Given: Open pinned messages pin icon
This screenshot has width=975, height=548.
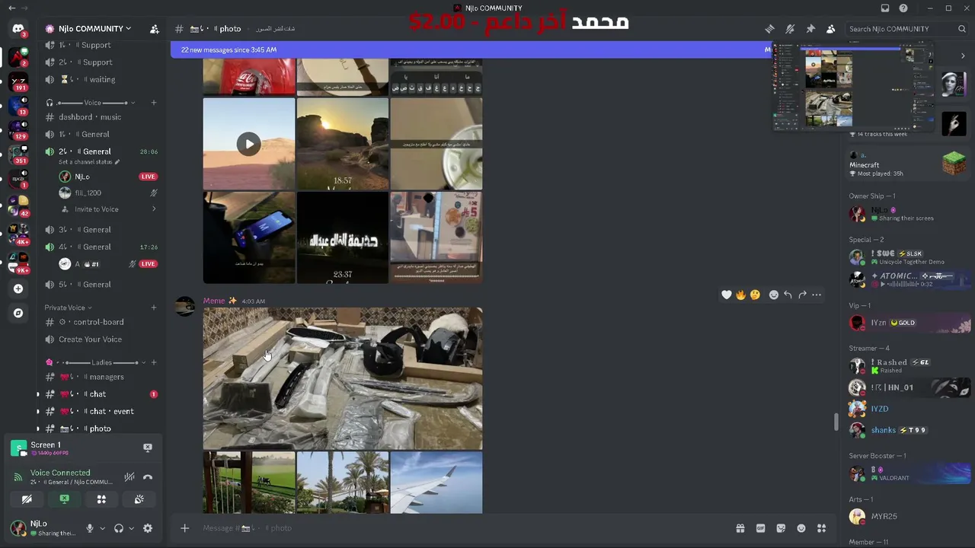Looking at the screenshot, I should 810,29.
